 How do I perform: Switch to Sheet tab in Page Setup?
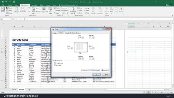tap(77, 33)
